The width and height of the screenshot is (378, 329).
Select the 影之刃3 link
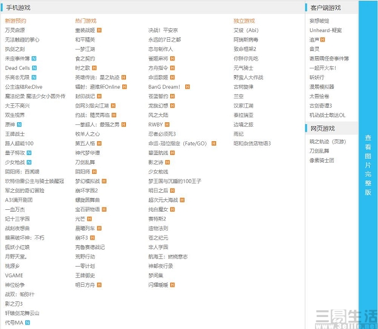[x=14, y=304]
